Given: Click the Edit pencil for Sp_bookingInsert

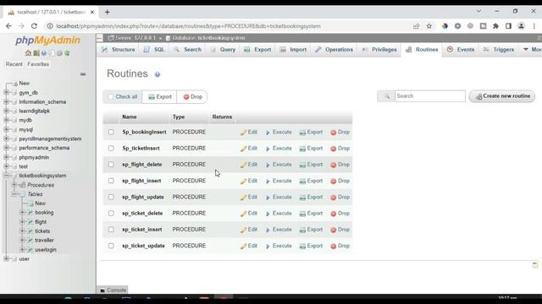Looking at the screenshot, I should pos(249,132).
